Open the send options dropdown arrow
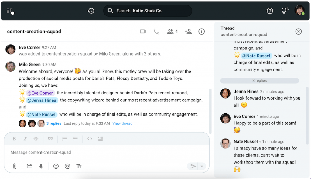This screenshot has height=179, width=311. pos(202,166)
